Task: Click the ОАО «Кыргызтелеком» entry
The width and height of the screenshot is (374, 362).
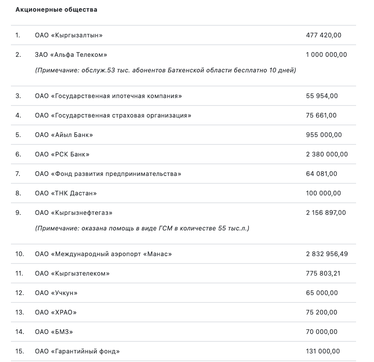Action: coord(72,273)
